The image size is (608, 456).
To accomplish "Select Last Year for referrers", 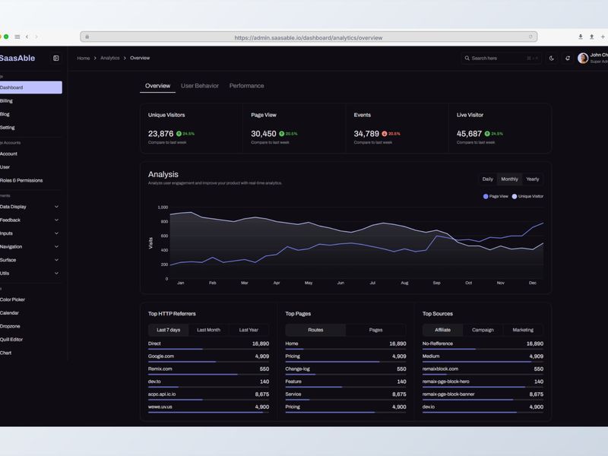I will tap(249, 330).
